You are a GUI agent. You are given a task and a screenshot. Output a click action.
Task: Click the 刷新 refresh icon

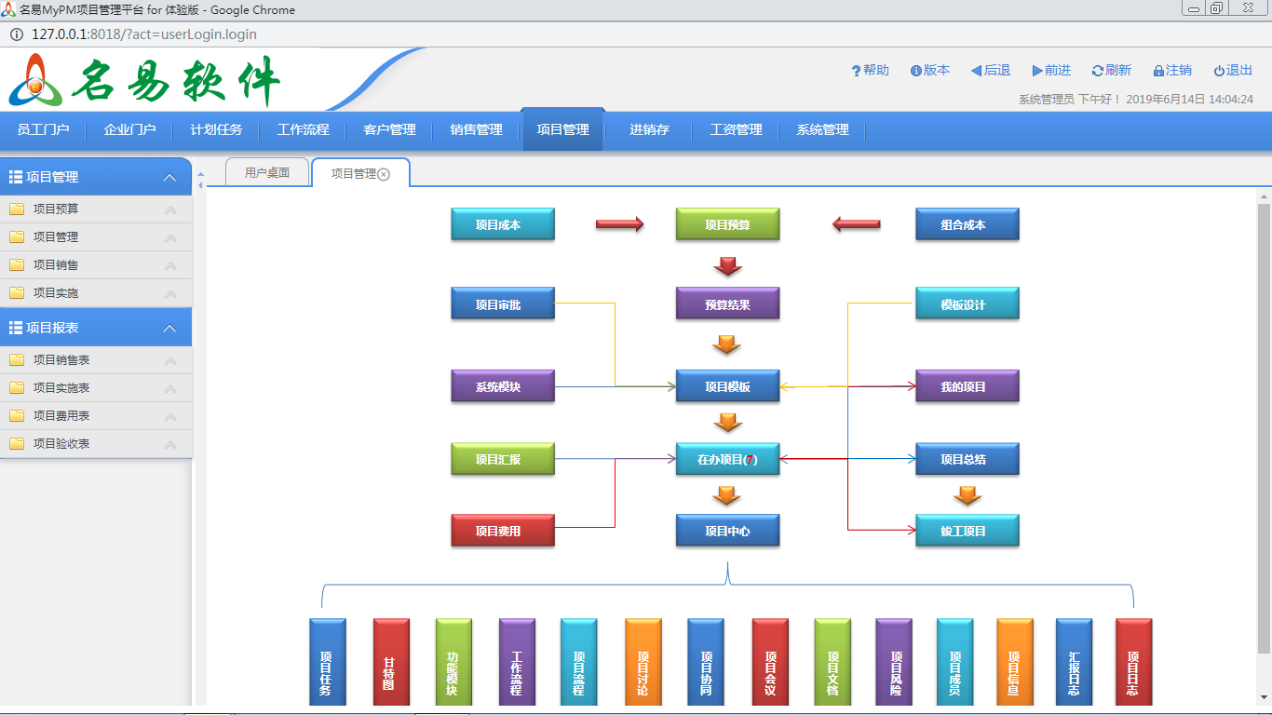[x=1098, y=71]
